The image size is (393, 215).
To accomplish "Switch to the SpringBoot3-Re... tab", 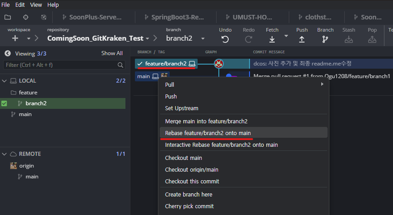I will 175,17.
